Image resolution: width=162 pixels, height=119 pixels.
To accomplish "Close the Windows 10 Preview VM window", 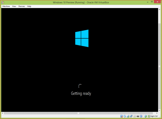I will 158,2.
